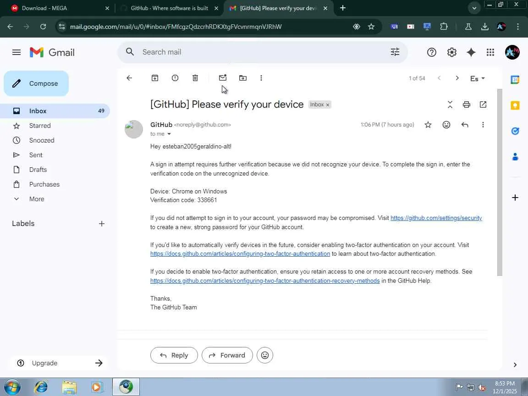The width and height of the screenshot is (528, 396).
Task: Open the browser extensions puzzle icon
Action: pos(444,27)
